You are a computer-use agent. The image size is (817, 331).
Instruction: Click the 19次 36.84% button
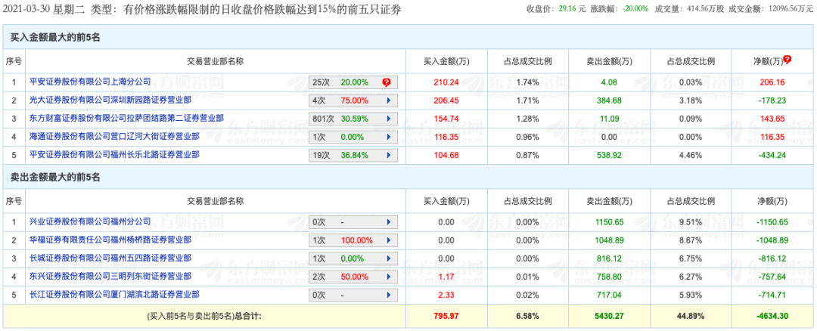(x=353, y=155)
